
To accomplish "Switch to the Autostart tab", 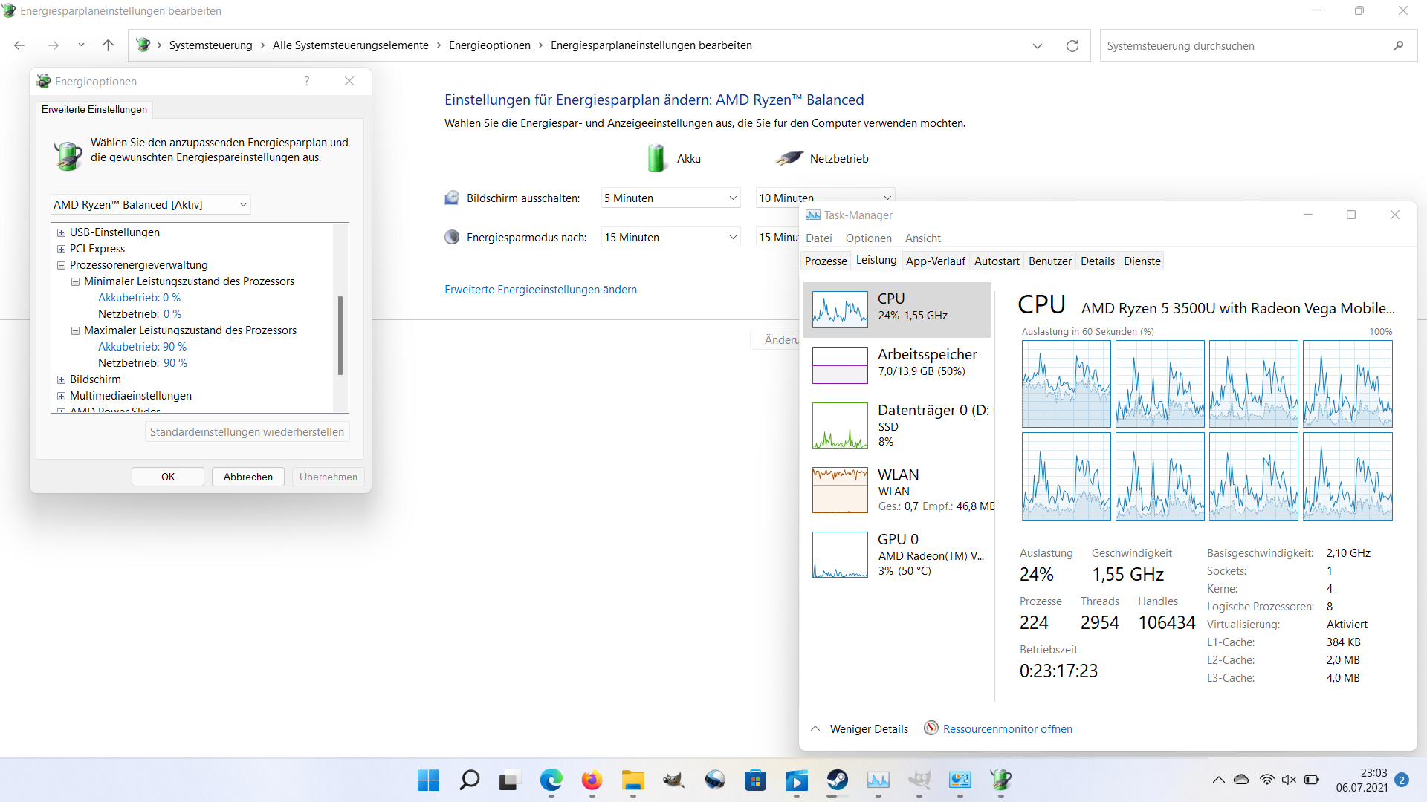I will (x=996, y=261).
